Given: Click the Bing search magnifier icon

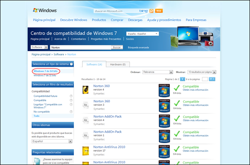Looking at the screenshot, I should [151, 11].
